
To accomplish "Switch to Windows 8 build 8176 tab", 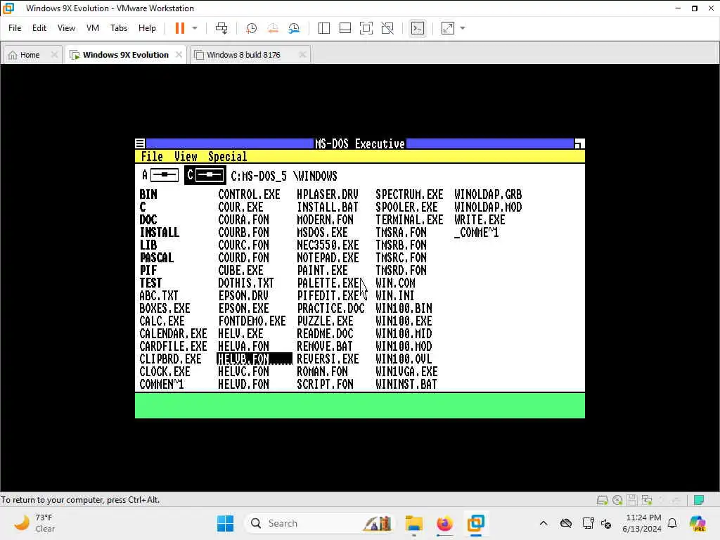I will click(x=243, y=55).
